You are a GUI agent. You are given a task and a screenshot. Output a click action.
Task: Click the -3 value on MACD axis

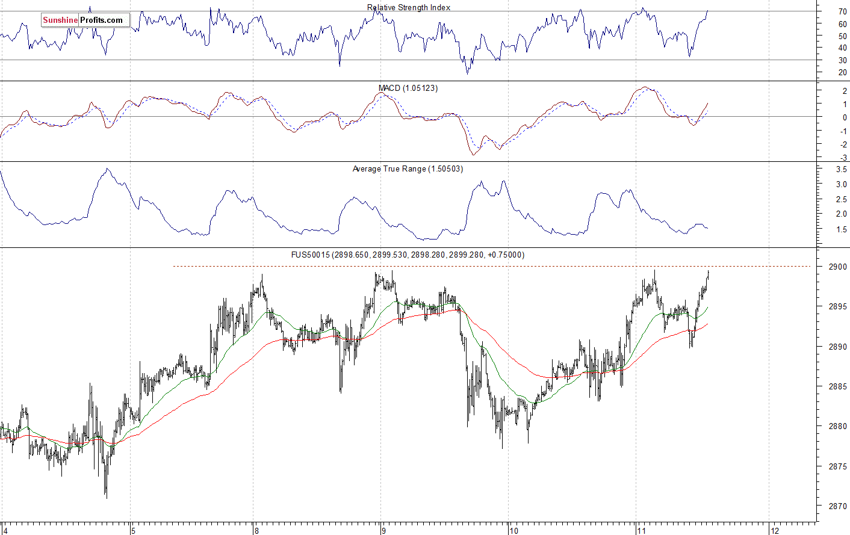pos(843,157)
